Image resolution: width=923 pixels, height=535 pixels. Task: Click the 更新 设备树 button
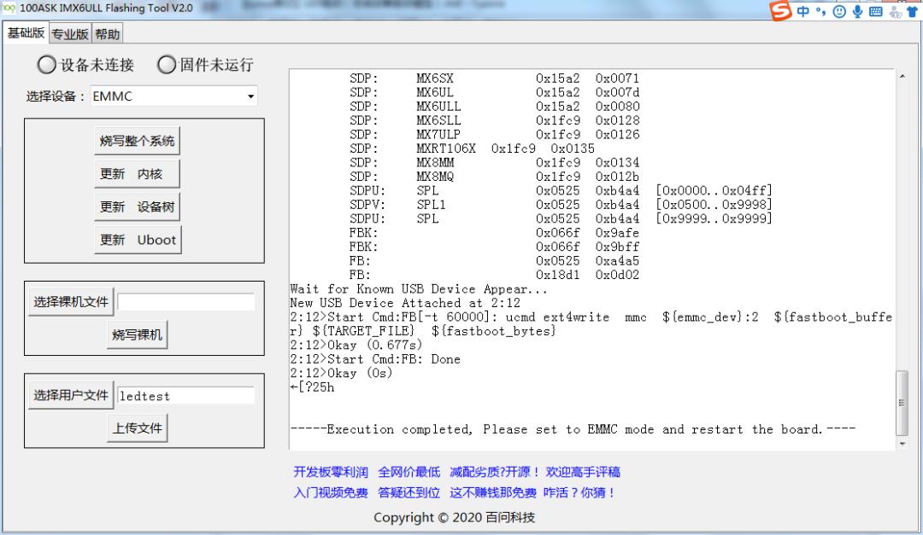[138, 206]
